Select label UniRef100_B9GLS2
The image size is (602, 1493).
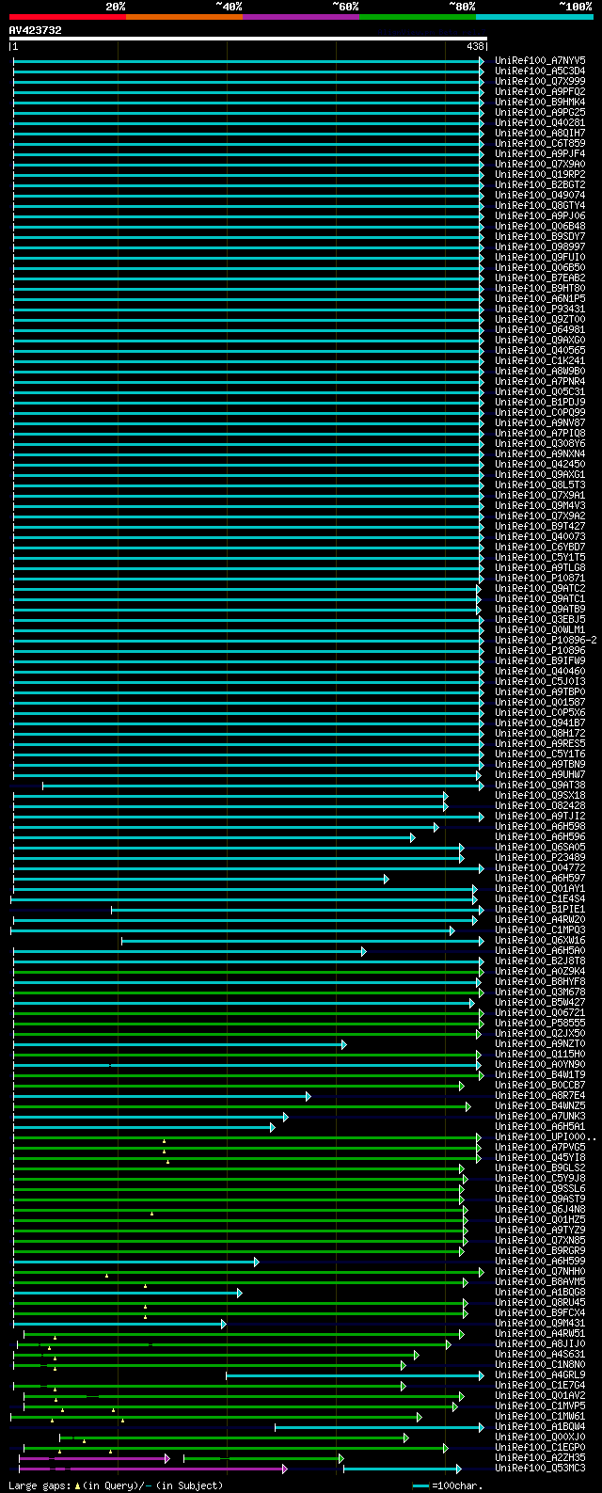[540, 1167]
